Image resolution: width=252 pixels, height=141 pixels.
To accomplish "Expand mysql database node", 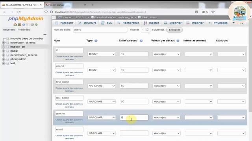I will (4, 51).
